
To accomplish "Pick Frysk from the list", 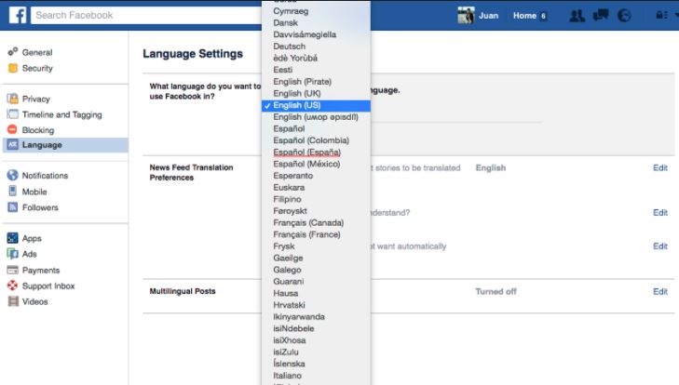I will click(x=284, y=246).
